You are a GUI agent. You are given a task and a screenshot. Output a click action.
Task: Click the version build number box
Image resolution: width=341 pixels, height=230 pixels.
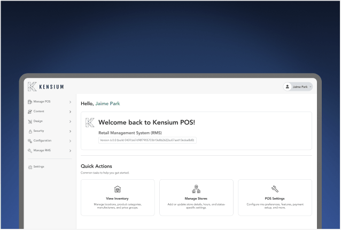(x=147, y=140)
